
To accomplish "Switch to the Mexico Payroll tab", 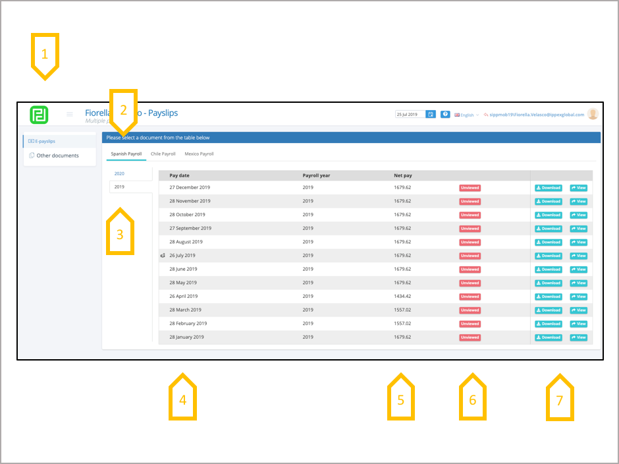I will [199, 154].
